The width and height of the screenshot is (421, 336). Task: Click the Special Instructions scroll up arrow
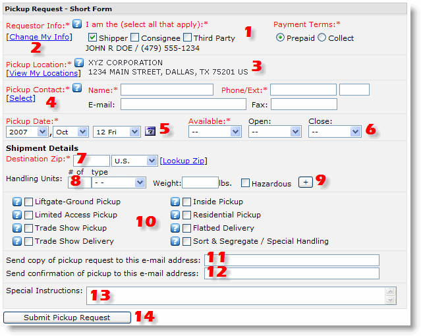click(x=391, y=291)
